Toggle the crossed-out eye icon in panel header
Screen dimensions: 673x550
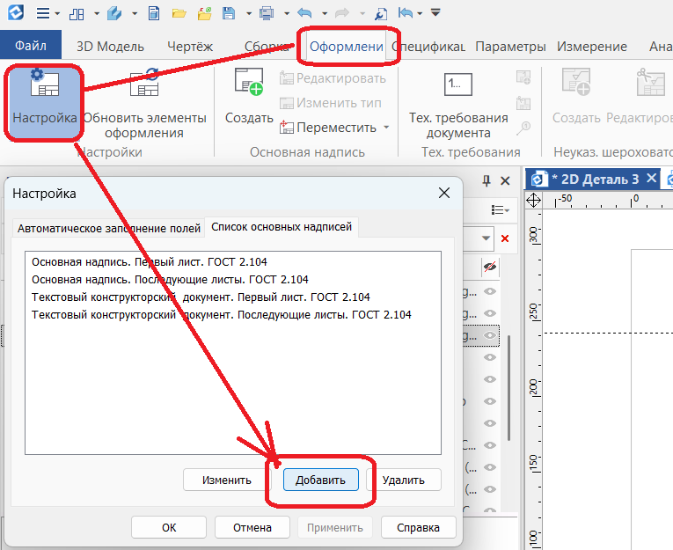pyautogui.click(x=490, y=267)
